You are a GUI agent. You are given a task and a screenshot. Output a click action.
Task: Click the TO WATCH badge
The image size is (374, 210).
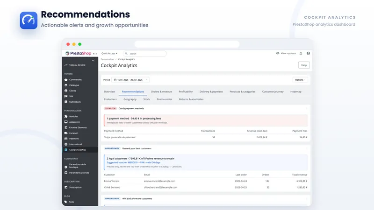110,108
